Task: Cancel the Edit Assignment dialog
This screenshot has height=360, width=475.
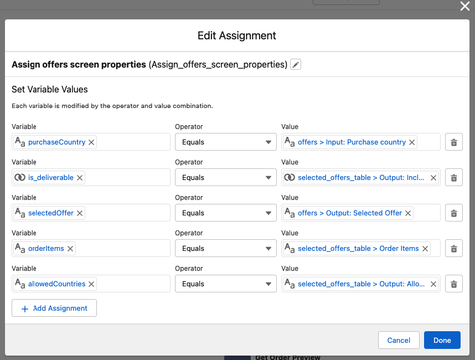Action: (x=399, y=340)
